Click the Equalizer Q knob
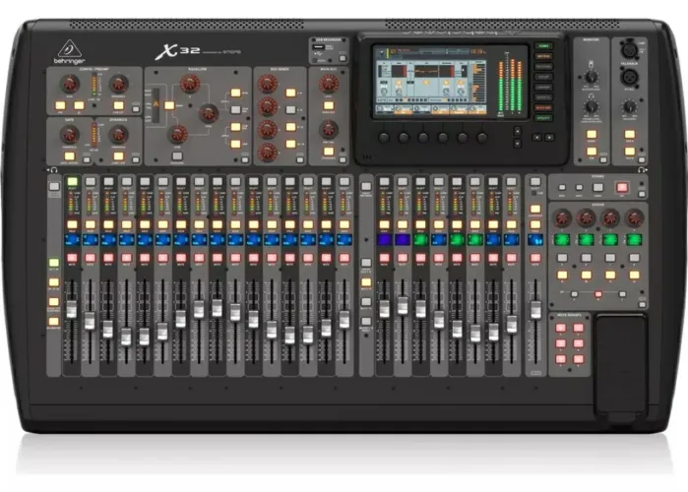This screenshot has height=492, width=688. click(190, 84)
